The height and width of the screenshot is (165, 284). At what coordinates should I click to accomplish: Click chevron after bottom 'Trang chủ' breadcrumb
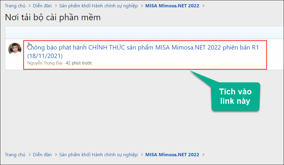30,155
